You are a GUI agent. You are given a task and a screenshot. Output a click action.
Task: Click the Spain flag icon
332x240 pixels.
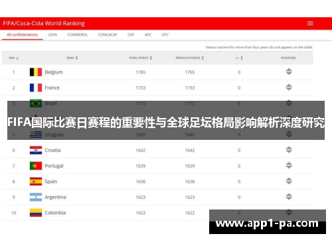point(36,182)
